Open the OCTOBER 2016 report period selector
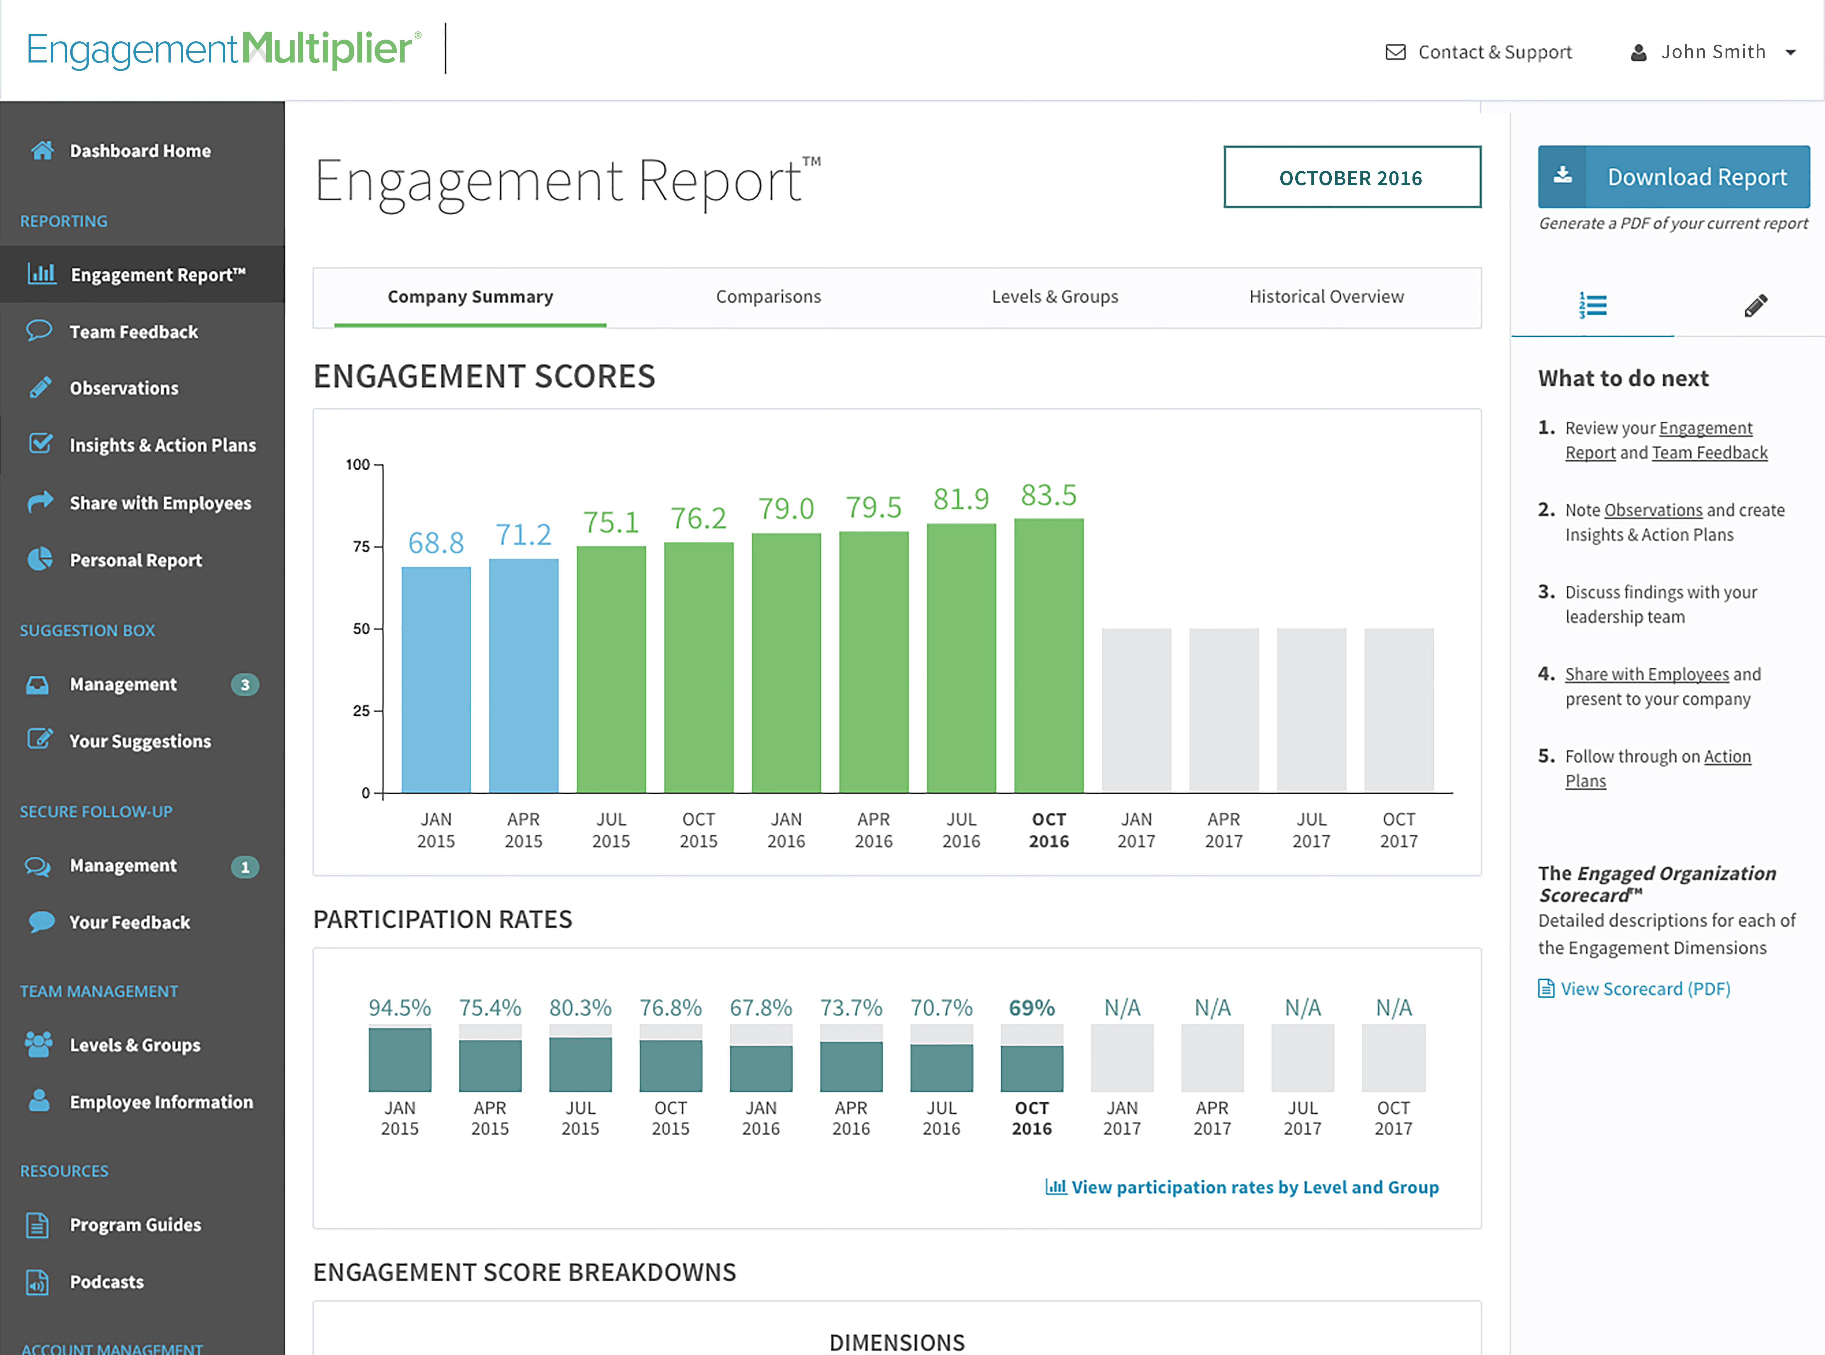The height and width of the screenshot is (1355, 1825). click(x=1351, y=177)
